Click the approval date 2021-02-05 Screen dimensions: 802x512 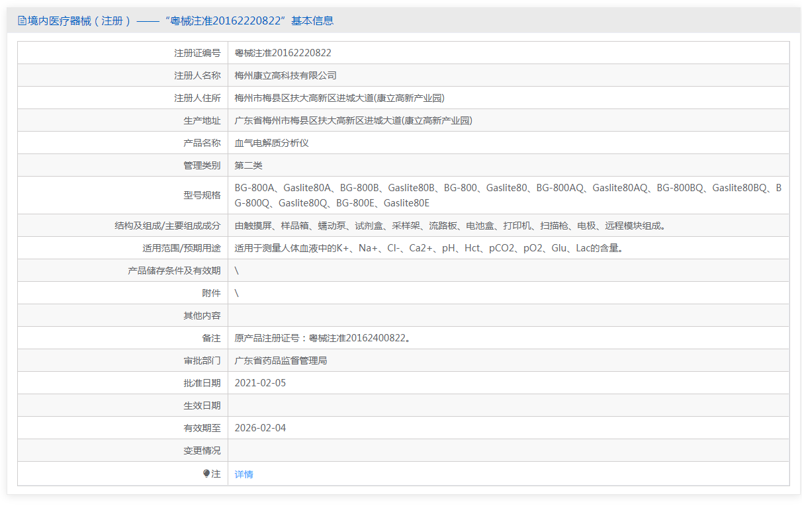click(260, 383)
